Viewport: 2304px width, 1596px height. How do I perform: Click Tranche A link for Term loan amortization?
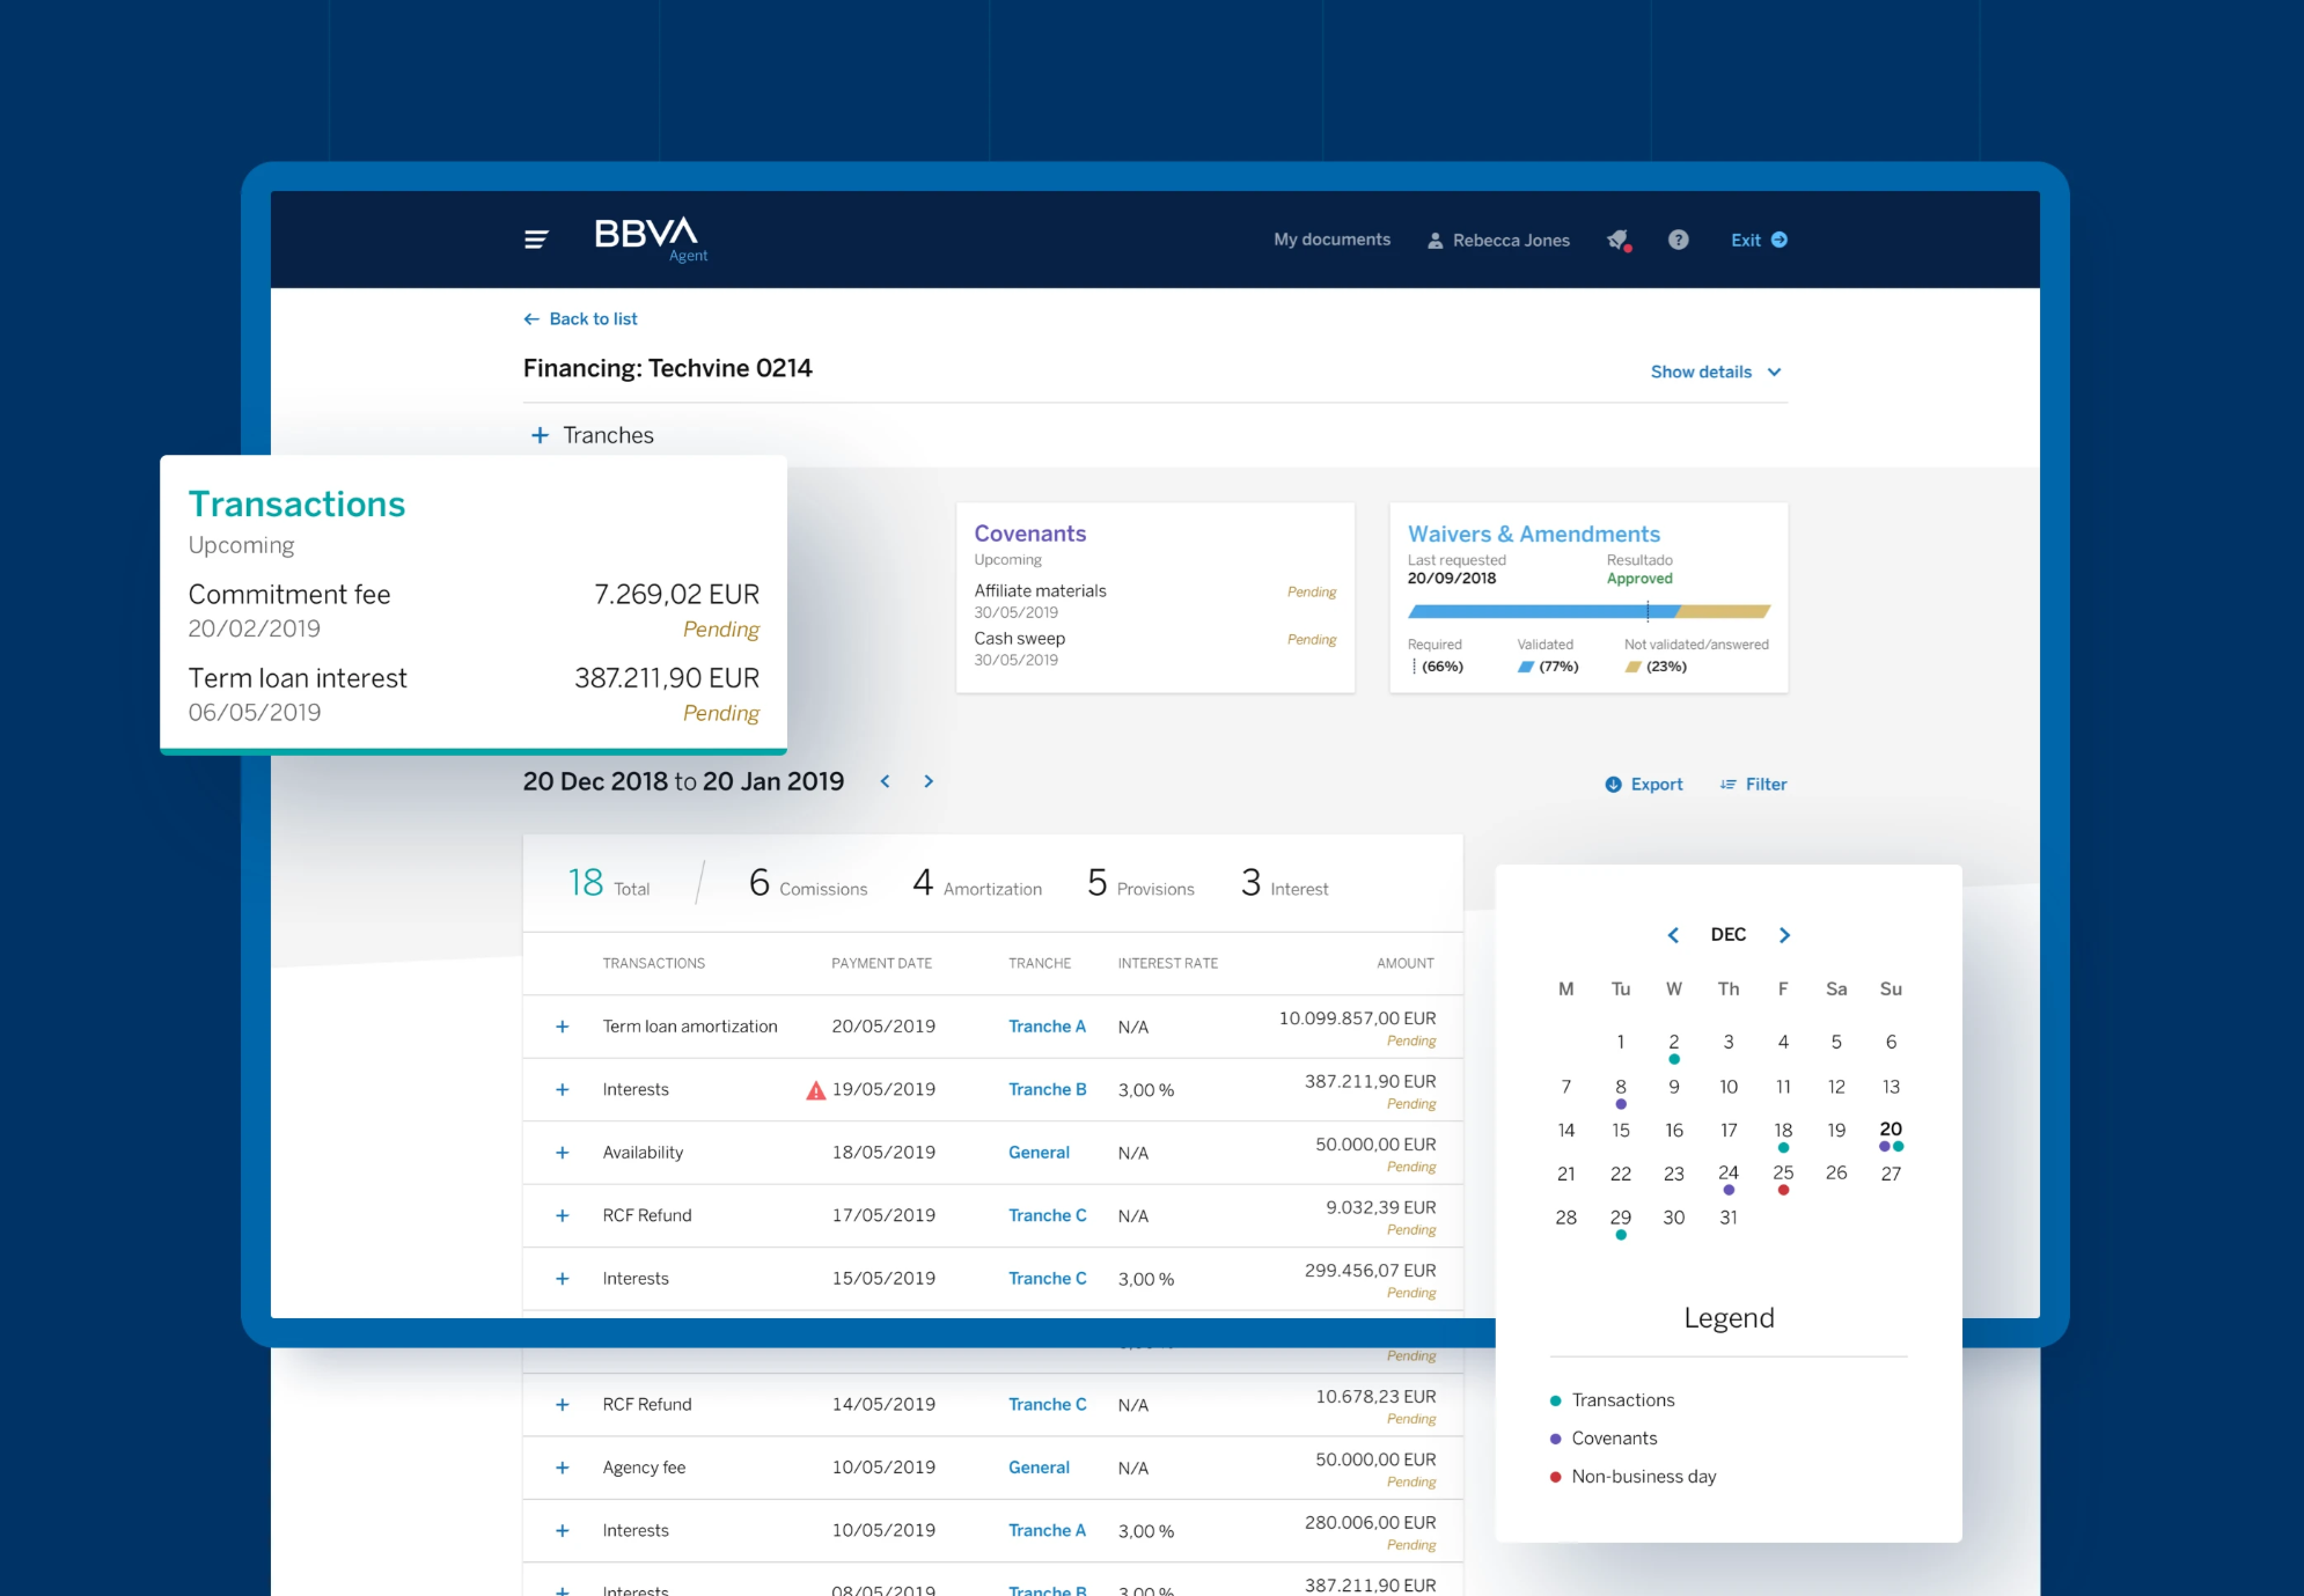click(x=1047, y=1027)
